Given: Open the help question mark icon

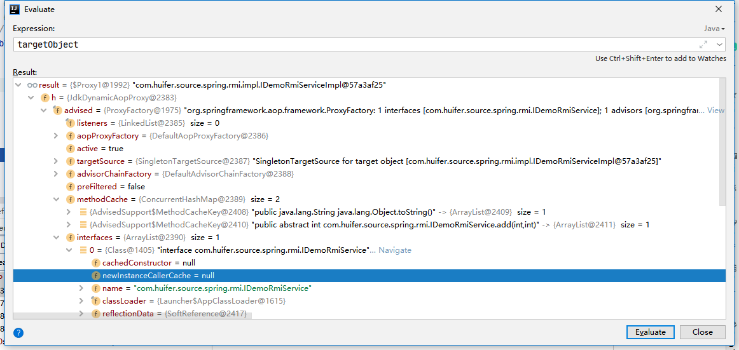Looking at the screenshot, I should tap(18, 333).
